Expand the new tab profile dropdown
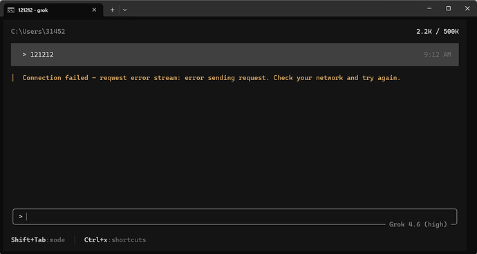Screen dimensions: 477x254 124,10
